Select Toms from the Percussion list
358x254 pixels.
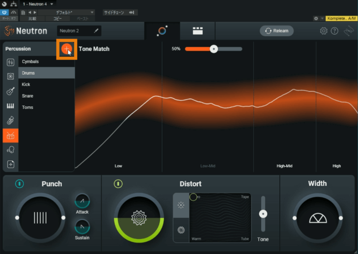pos(47,107)
